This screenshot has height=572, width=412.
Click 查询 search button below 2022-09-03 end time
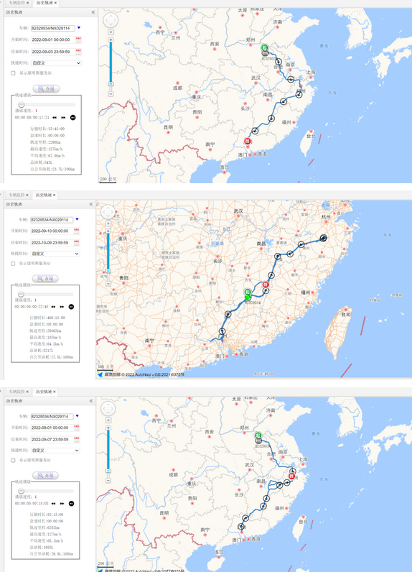pos(46,88)
